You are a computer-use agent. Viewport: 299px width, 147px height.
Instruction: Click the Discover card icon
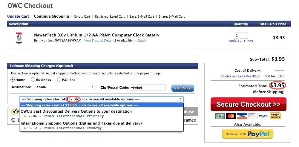click(253, 116)
